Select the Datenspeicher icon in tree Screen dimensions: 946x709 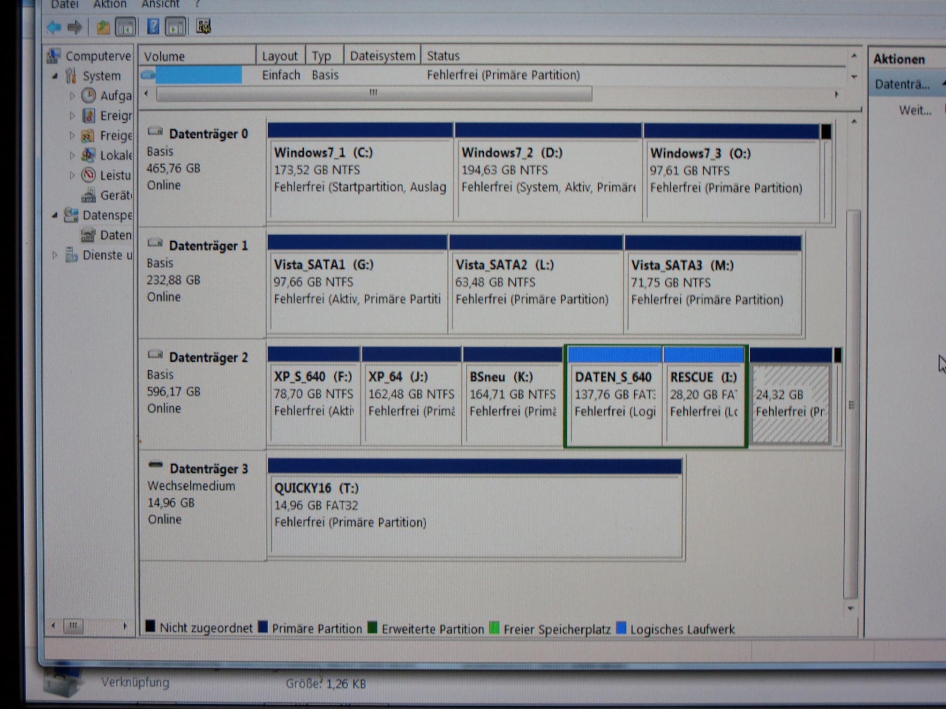point(71,215)
